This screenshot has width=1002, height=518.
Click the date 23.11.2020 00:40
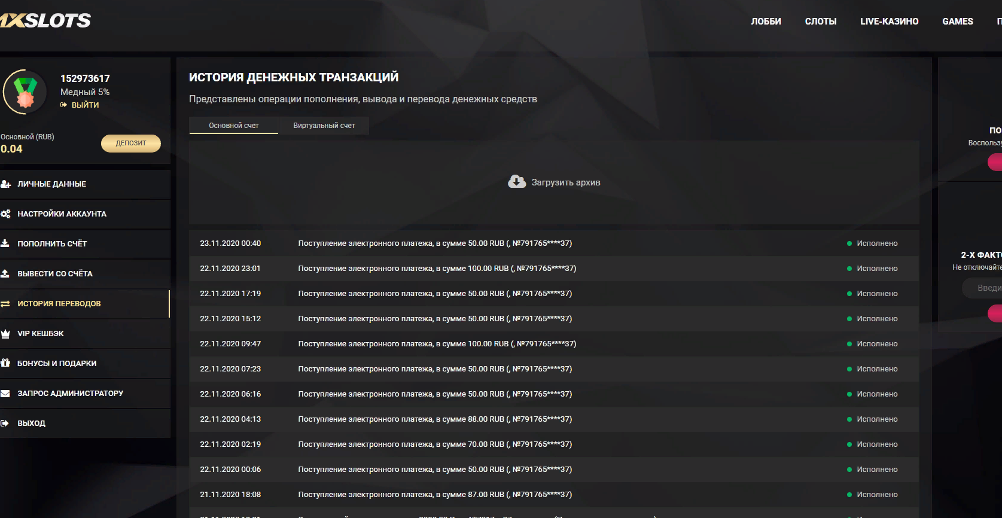[230, 243]
